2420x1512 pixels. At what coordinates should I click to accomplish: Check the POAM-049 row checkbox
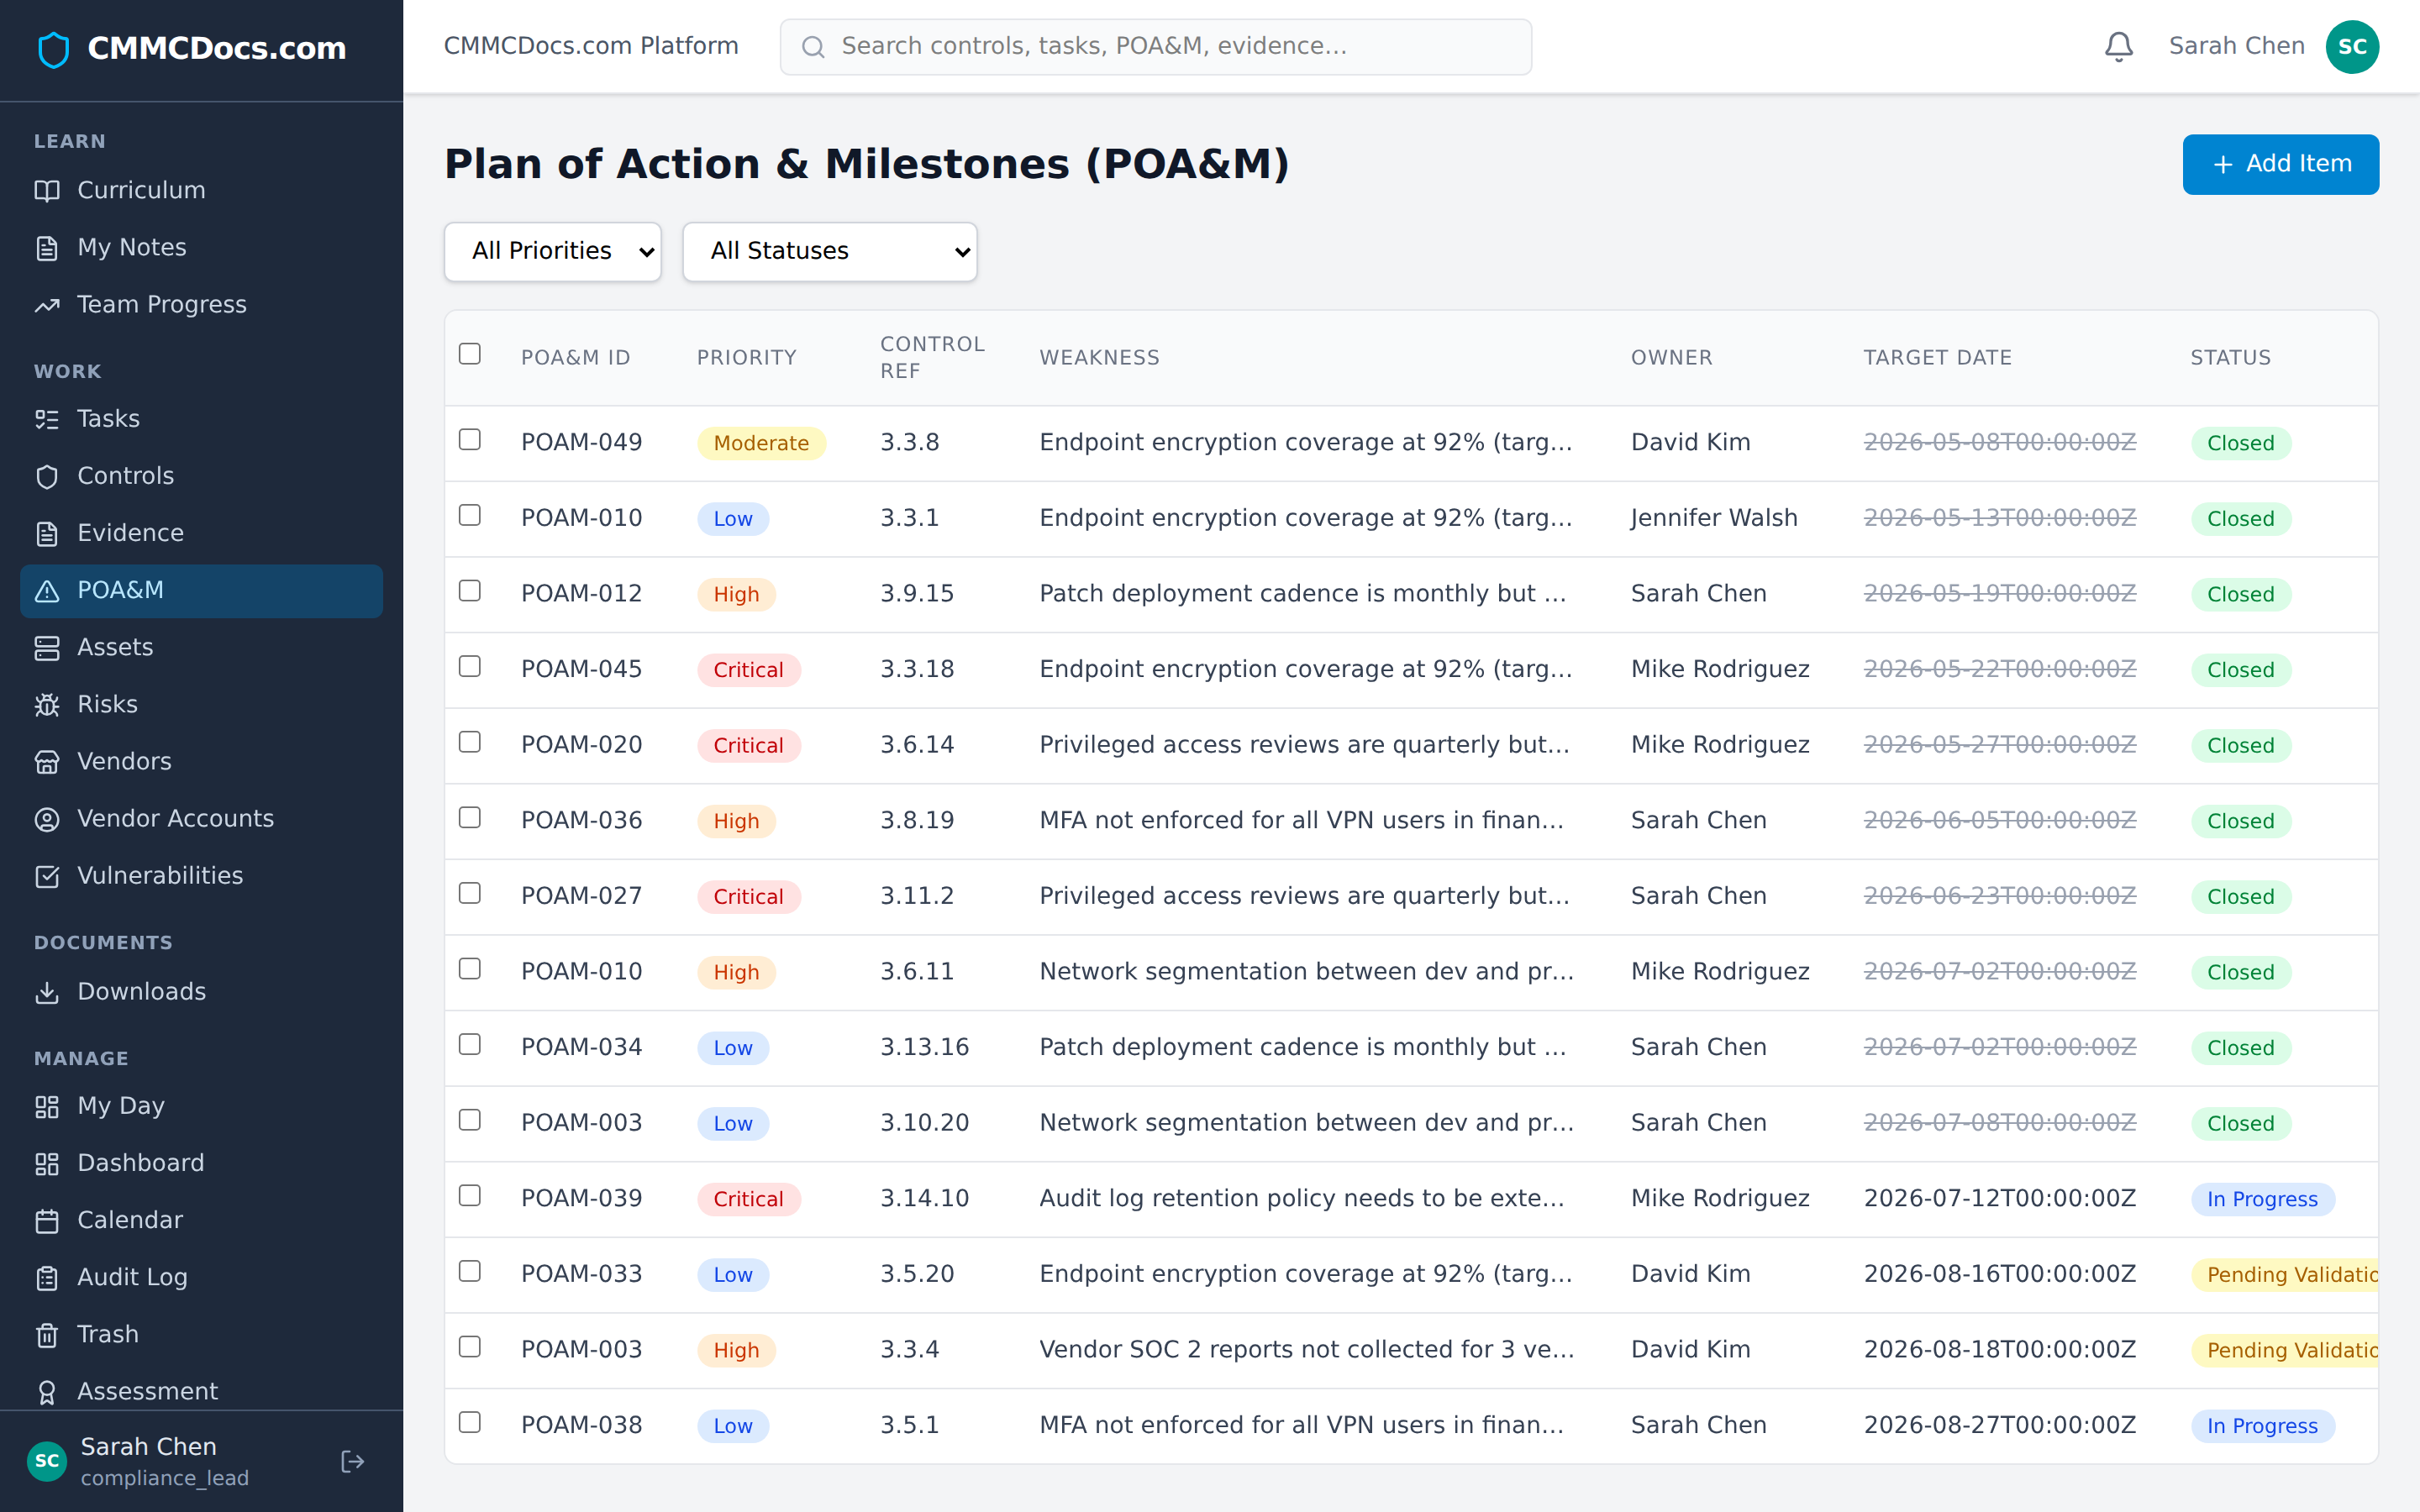470,440
